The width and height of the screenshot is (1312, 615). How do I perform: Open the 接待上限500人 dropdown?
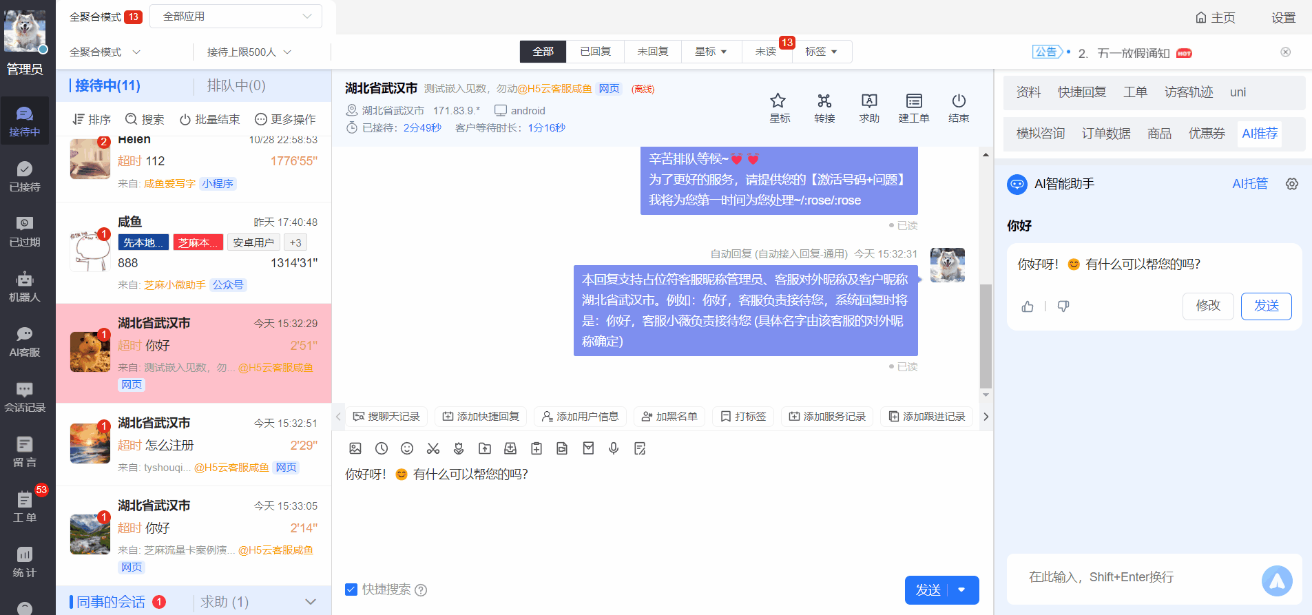[x=249, y=52]
